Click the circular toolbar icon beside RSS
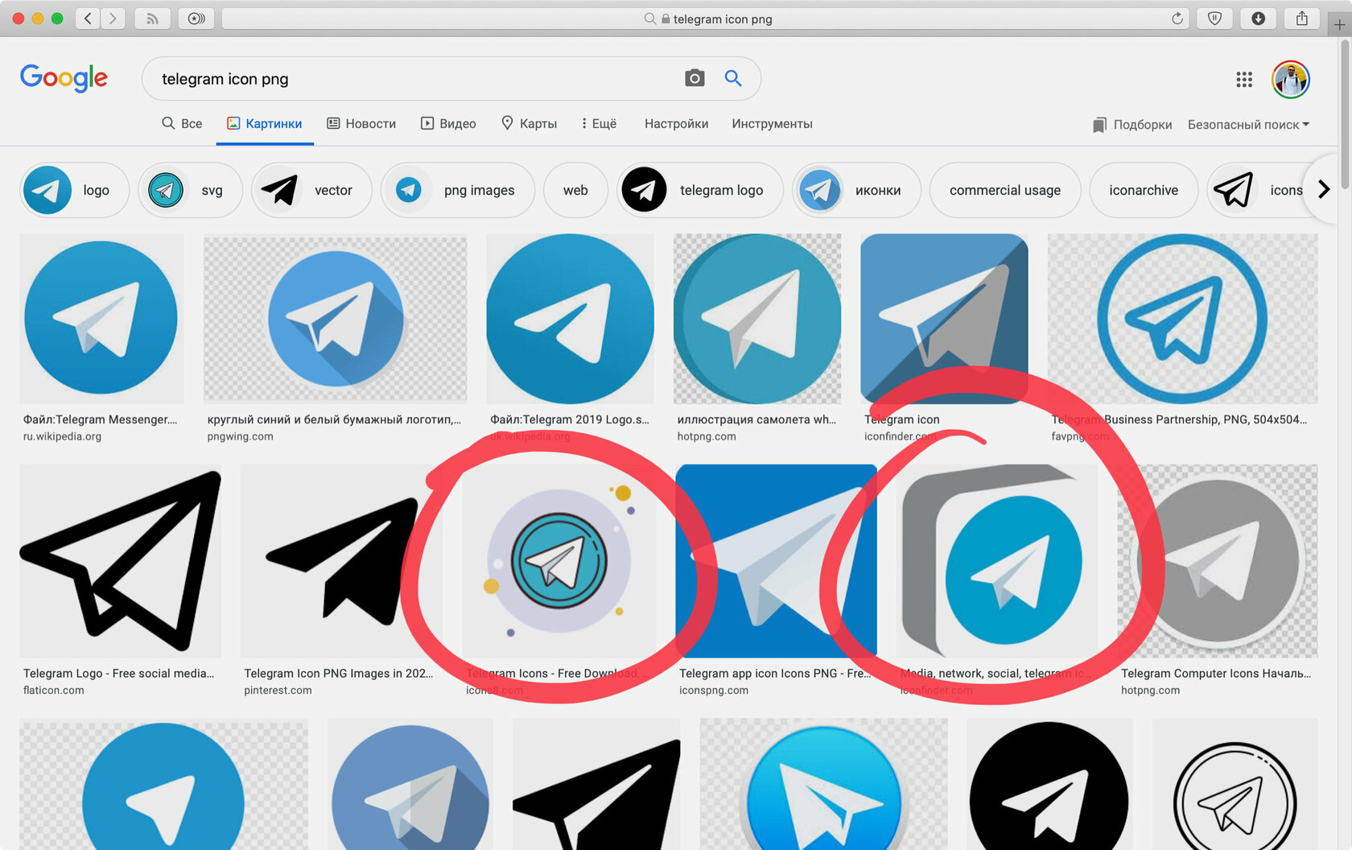The image size is (1352, 850). pyautogui.click(x=196, y=19)
